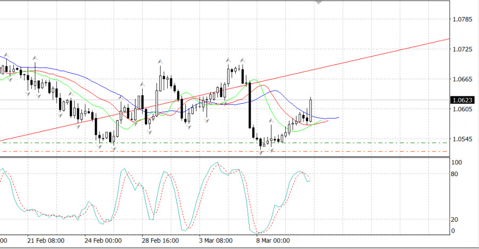Click the oscillator 100 level label
479x249 pixels.
tap(456, 162)
